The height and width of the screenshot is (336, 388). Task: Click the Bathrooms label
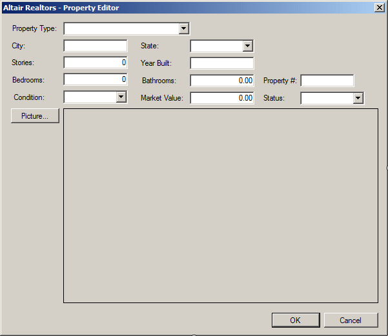(x=159, y=81)
